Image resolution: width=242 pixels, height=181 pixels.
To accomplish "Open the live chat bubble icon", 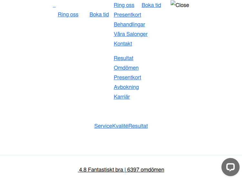I will point(230,167).
